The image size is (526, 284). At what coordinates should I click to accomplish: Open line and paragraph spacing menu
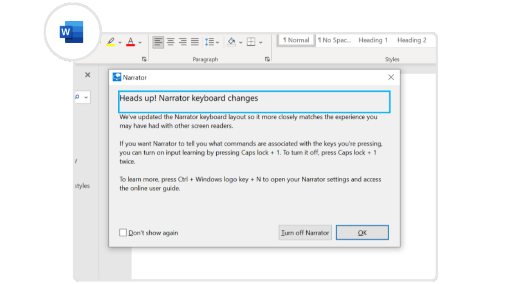pos(212,42)
